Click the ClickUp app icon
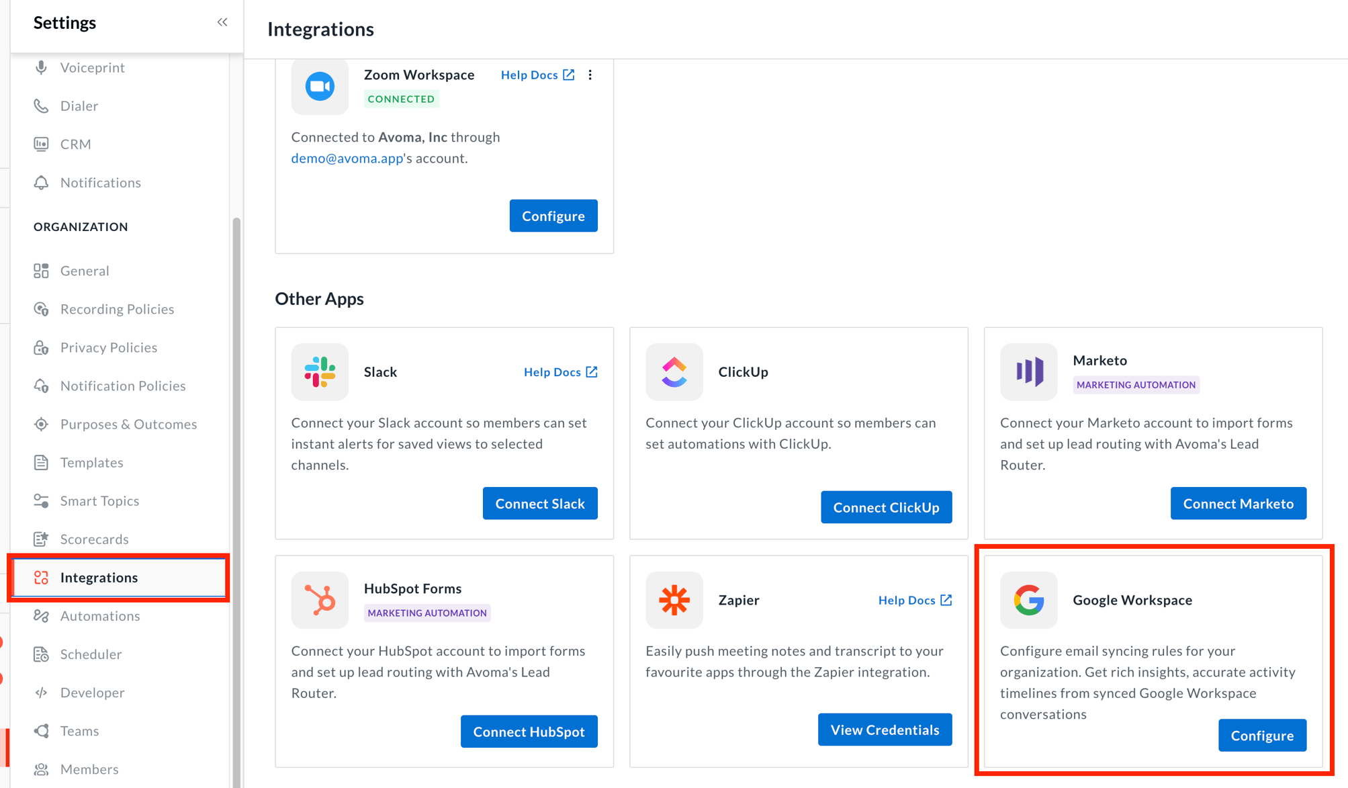1348x788 pixels. coord(674,371)
